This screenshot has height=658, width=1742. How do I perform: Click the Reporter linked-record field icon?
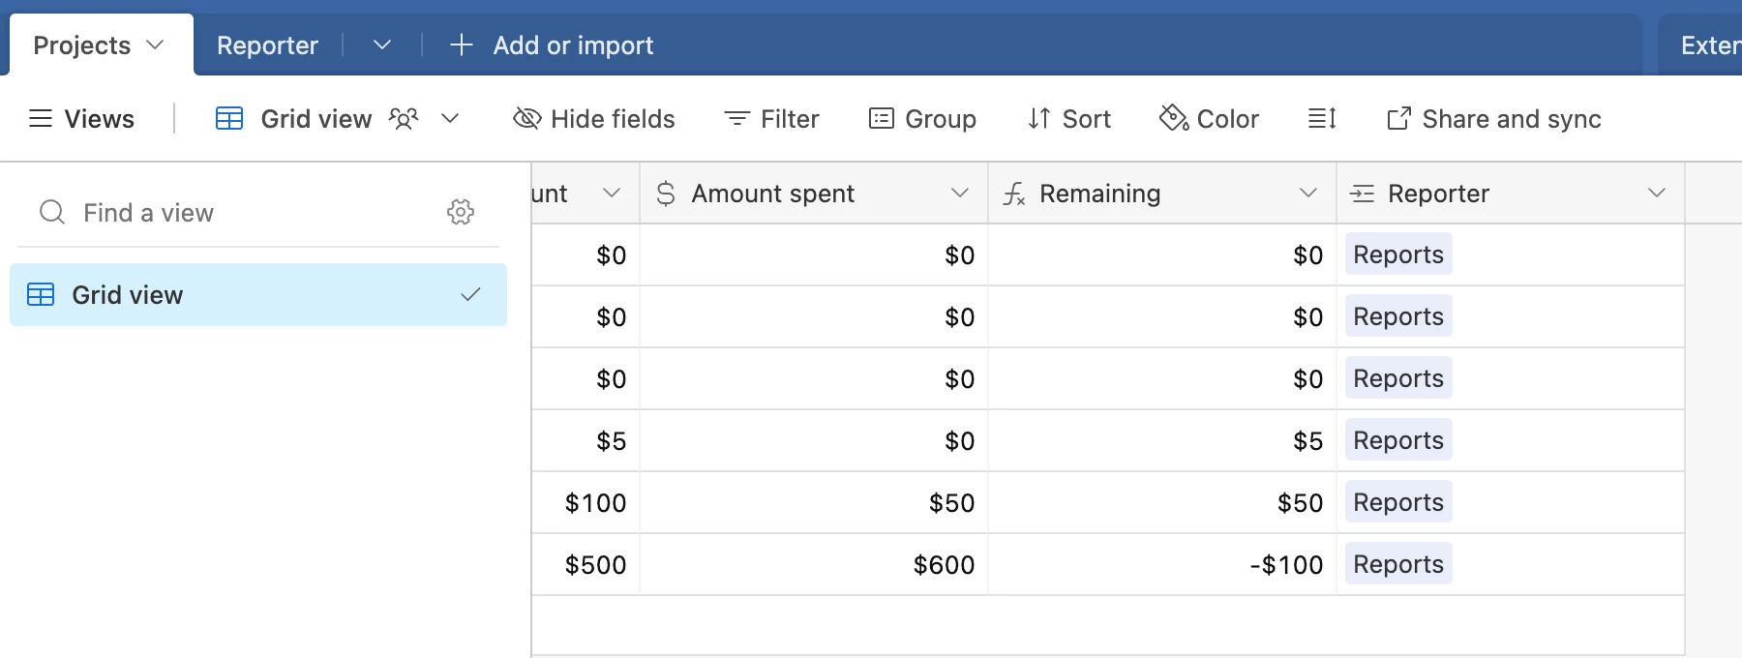click(1363, 194)
